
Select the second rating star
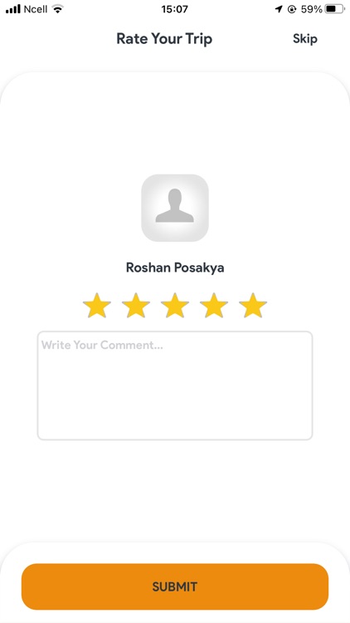pos(136,305)
